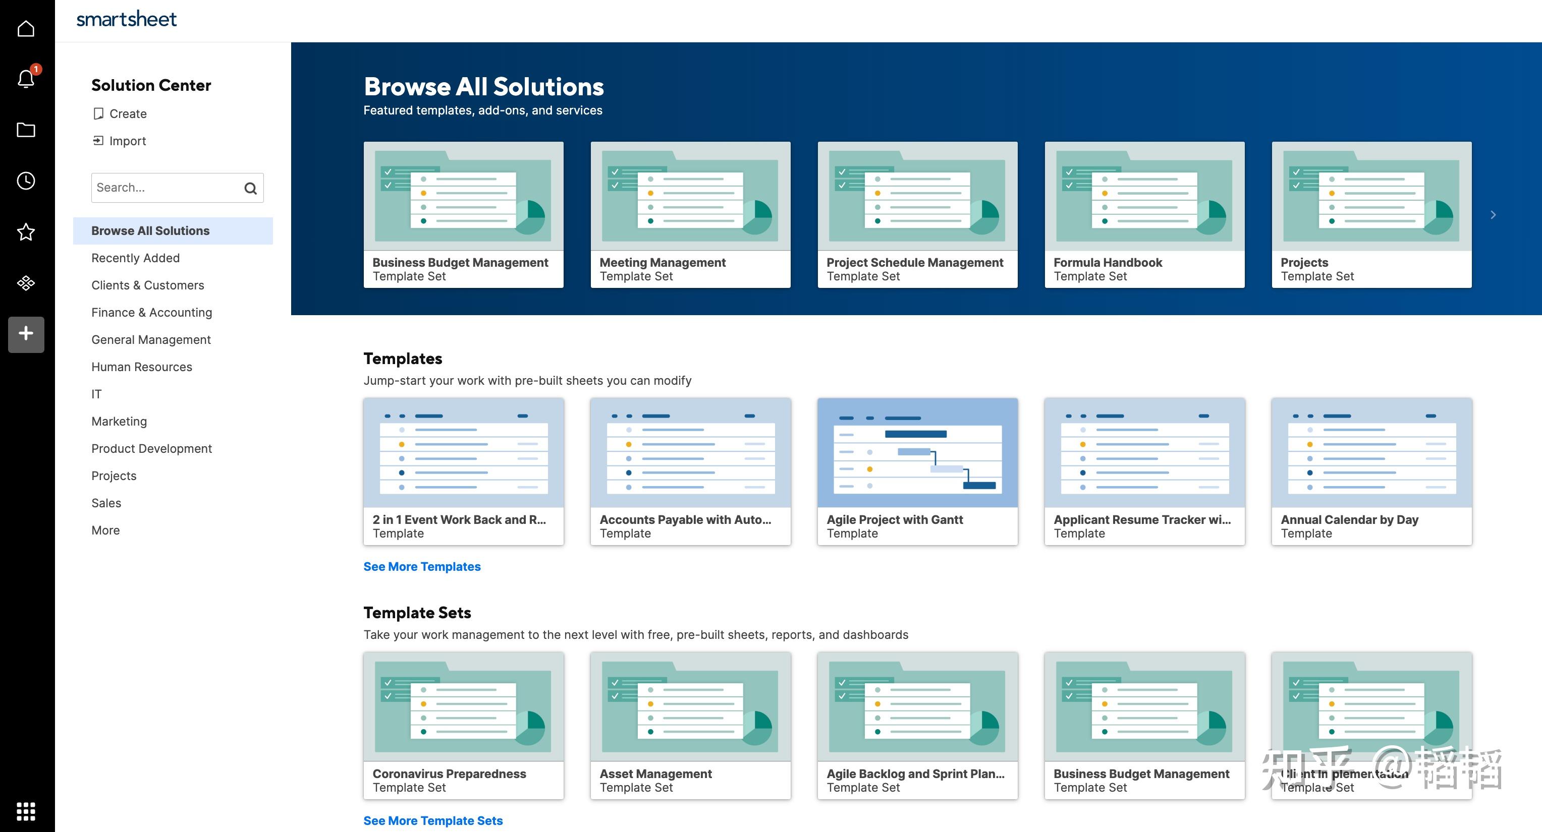Open the Recents clock icon
Screen dimensions: 1542x832
26,181
